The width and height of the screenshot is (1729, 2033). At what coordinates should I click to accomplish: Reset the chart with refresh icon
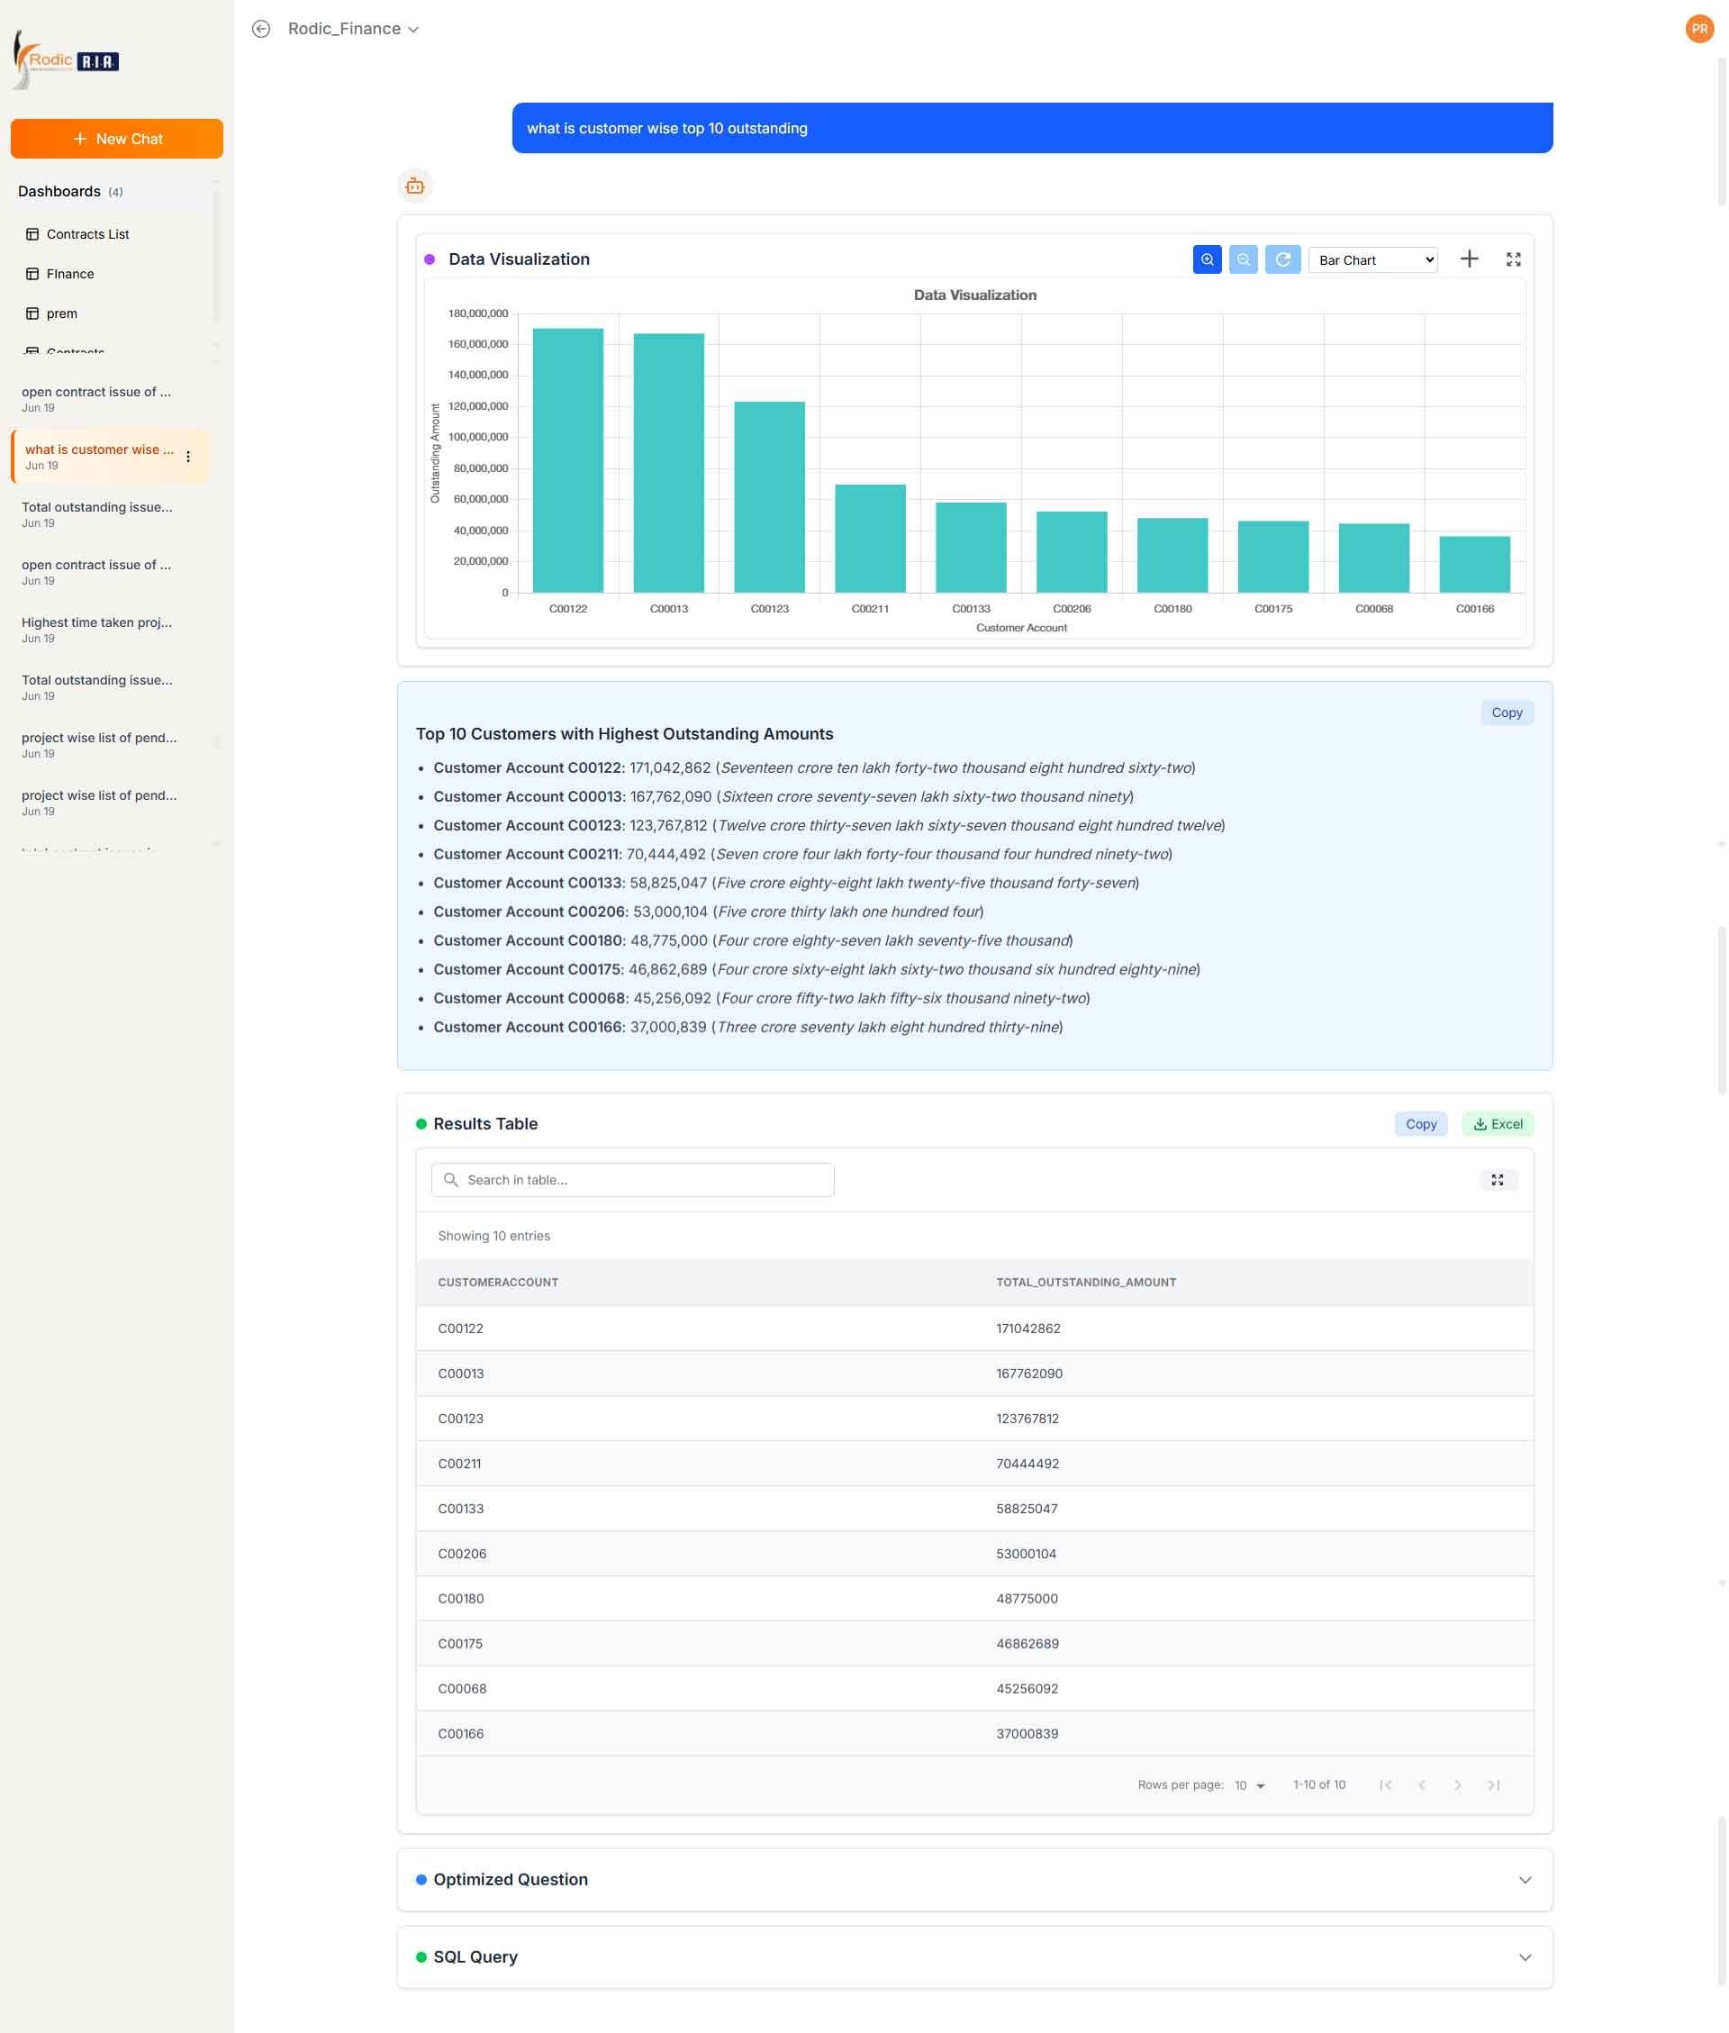[x=1282, y=259]
